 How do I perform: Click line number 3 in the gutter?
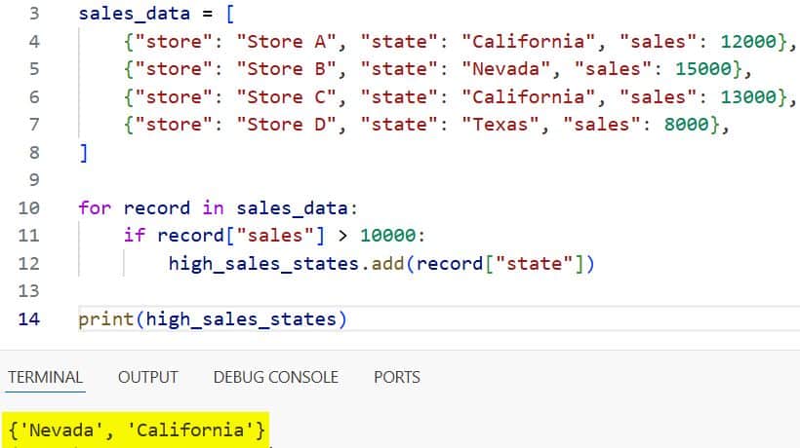point(34,15)
